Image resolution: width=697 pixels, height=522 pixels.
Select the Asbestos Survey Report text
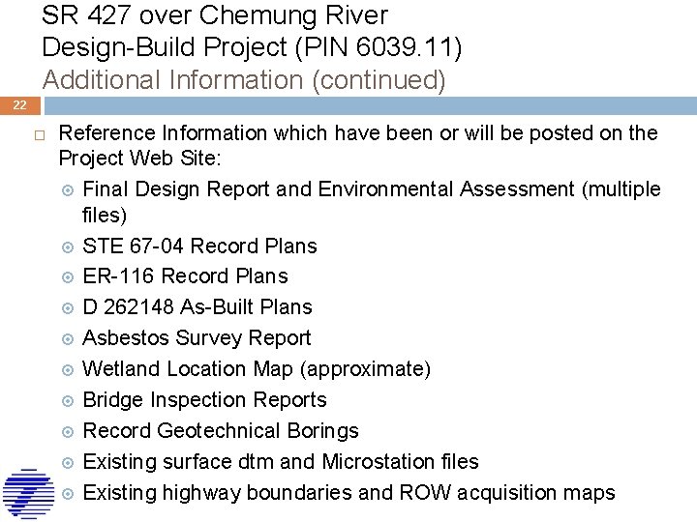pyautogui.click(x=197, y=338)
